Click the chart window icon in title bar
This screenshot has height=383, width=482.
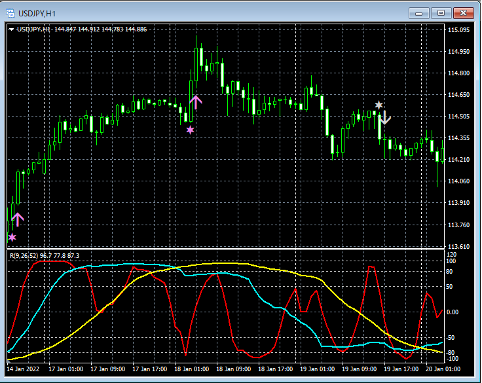click(x=10, y=12)
